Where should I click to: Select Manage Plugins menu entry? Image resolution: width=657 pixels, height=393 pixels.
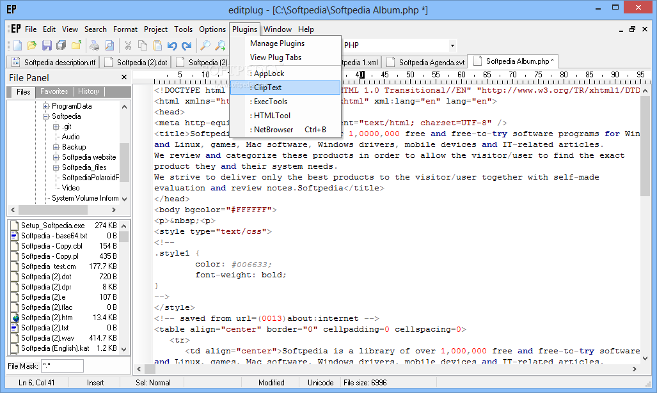(285, 43)
